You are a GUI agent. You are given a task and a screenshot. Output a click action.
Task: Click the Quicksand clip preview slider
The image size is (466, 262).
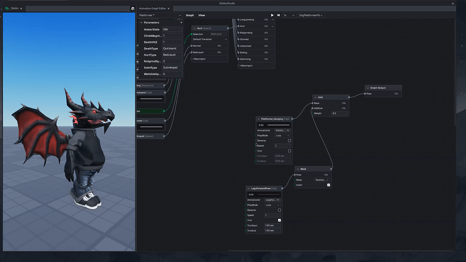[x=151, y=99]
